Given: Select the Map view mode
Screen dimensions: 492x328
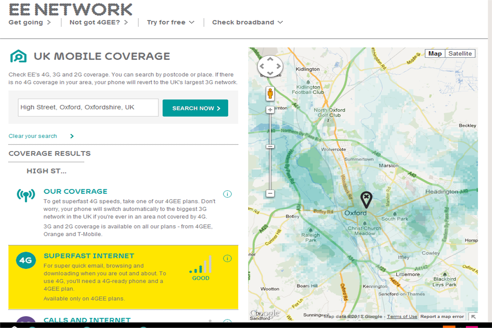Looking at the screenshot, I should tap(434, 53).
